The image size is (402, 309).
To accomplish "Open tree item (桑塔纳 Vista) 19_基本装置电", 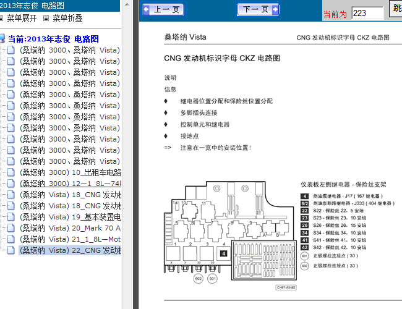I will (x=71, y=217).
